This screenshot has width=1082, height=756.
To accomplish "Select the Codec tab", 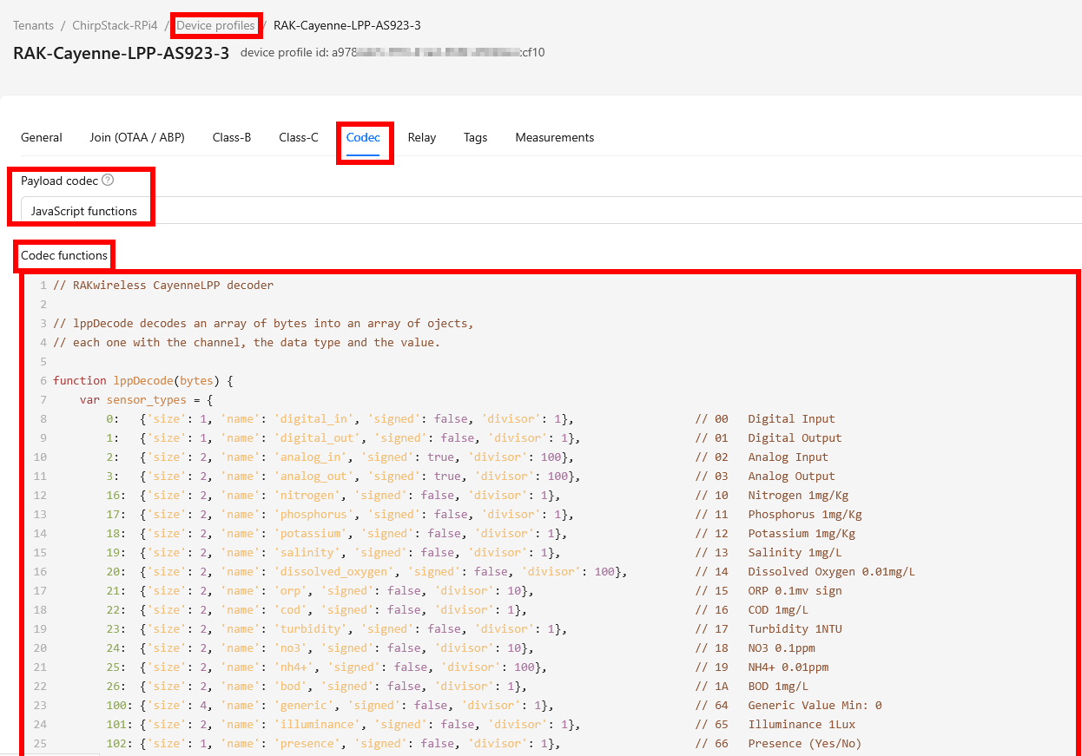I will point(363,137).
